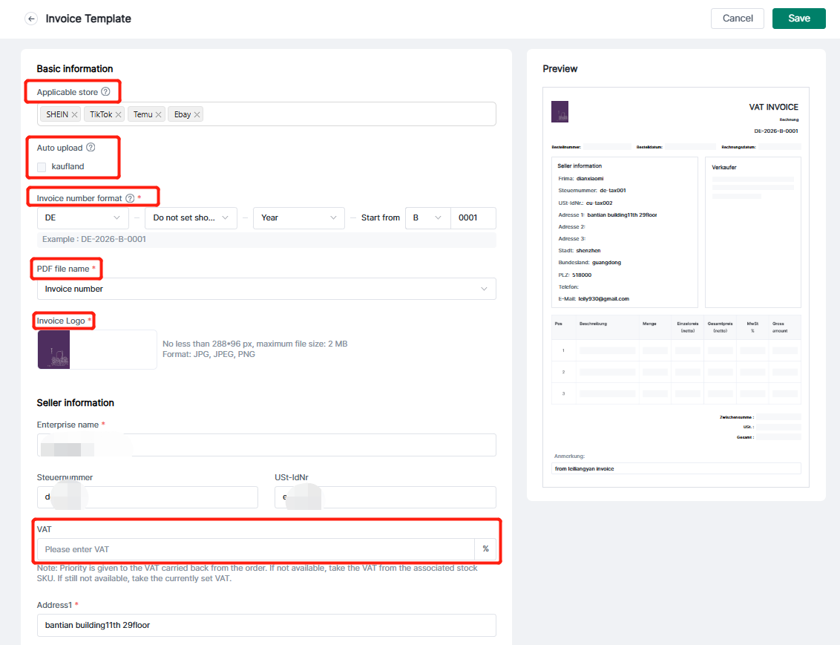Click the Address1 input field

(266, 625)
